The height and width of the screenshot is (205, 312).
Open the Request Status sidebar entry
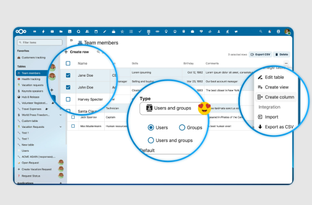pos(31,176)
